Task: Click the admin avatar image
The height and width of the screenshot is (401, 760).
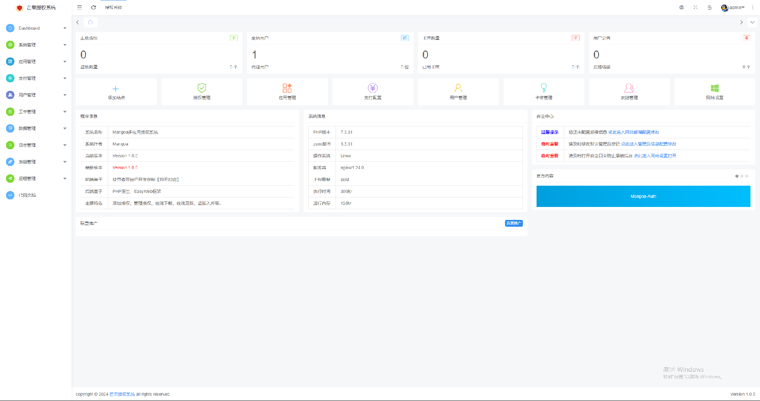Action: point(724,8)
